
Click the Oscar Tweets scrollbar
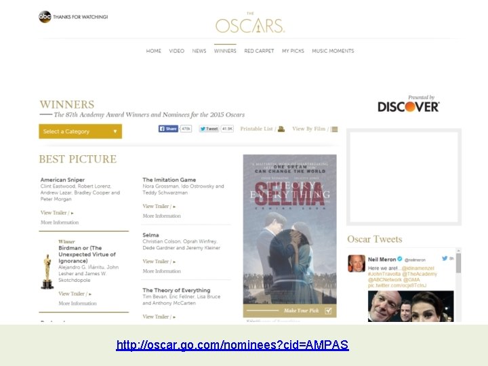458,263
